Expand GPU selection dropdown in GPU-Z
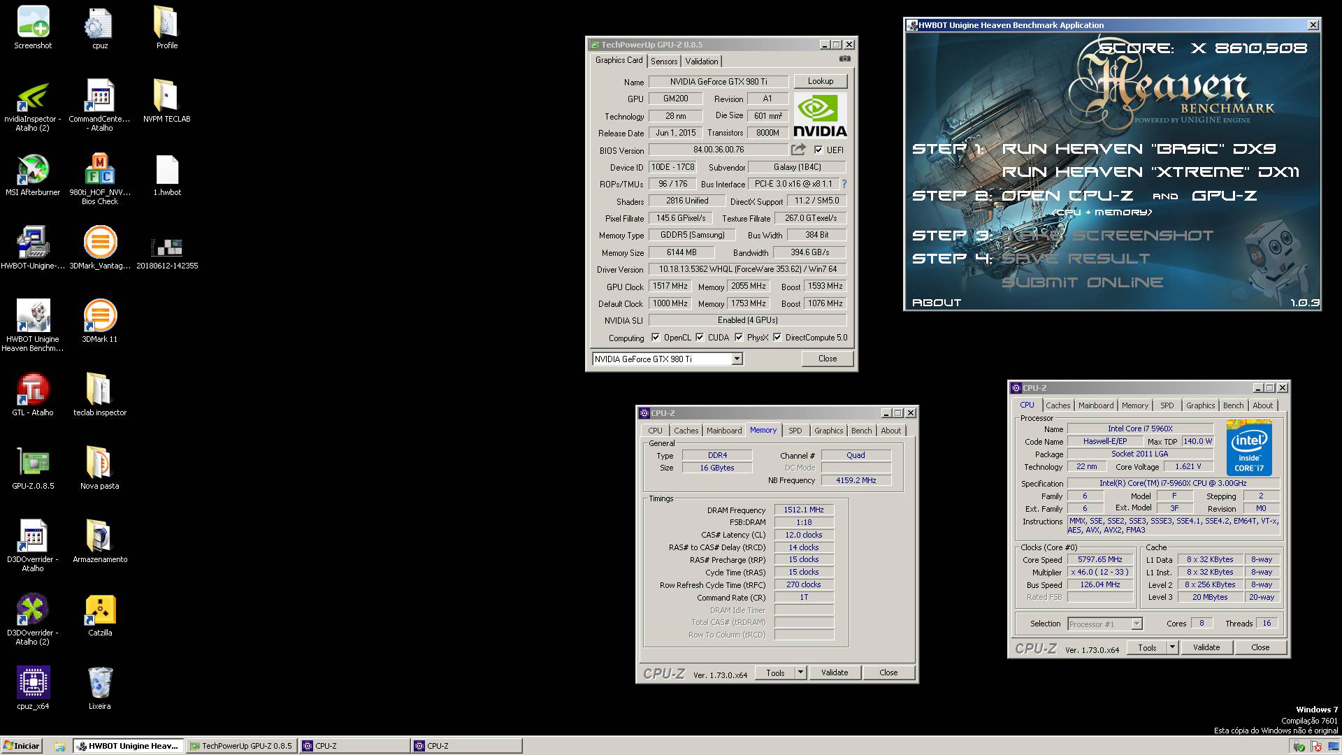The width and height of the screenshot is (1342, 755). (x=737, y=359)
